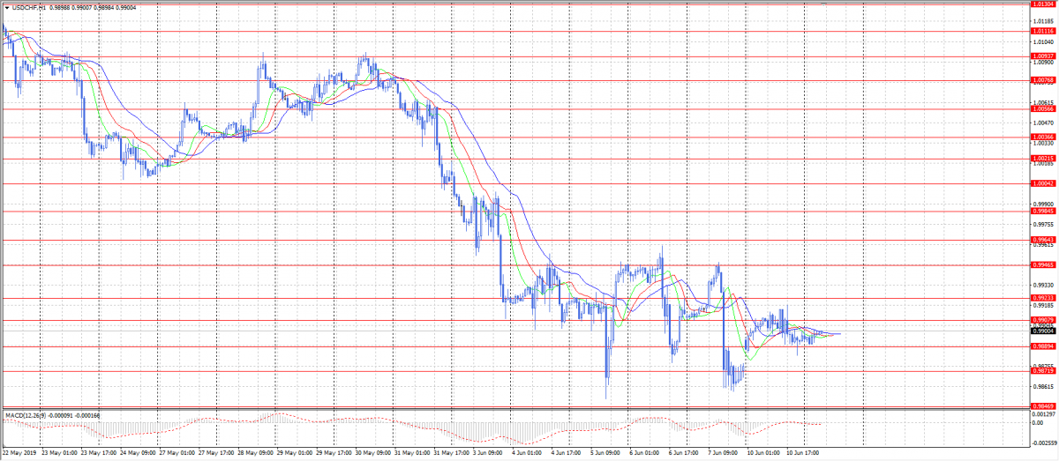The height and width of the screenshot is (461, 1059).
Task: Click the 1.00215 red price label
Action: click(1044, 159)
